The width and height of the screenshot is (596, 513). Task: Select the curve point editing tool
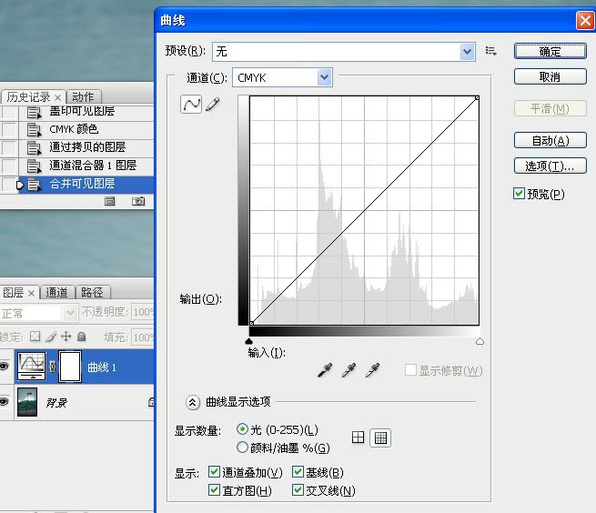(191, 105)
